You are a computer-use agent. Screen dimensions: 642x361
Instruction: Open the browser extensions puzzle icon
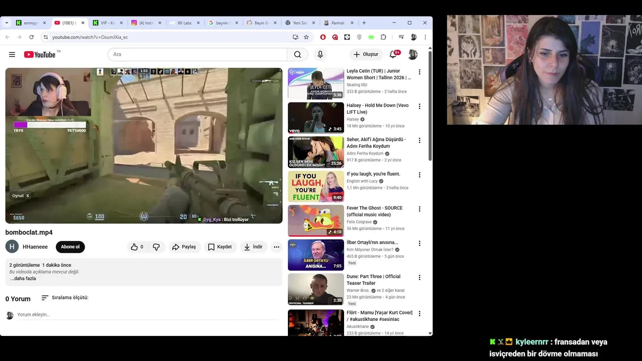(x=383, y=37)
